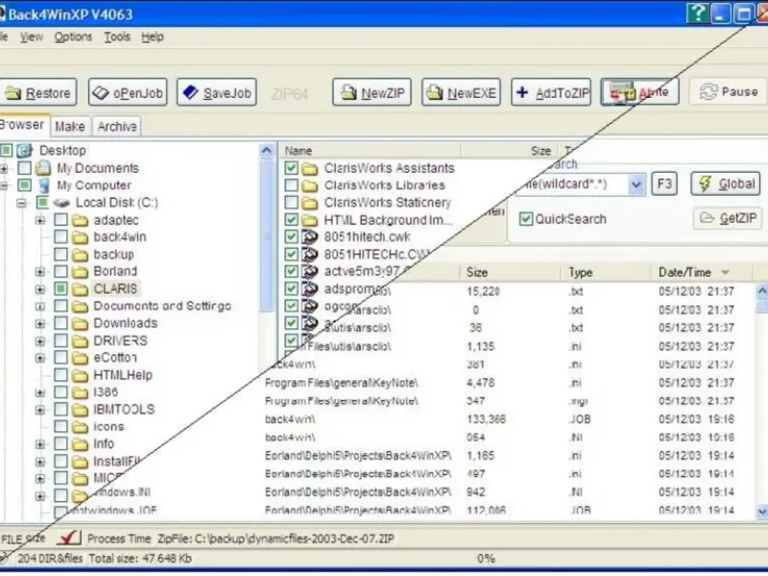Click the Restore toolbar button
This screenshot has height=576, width=768.
[38, 92]
